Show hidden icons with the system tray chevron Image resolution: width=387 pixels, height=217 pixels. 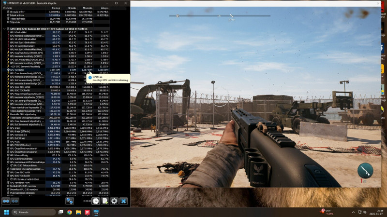point(353,212)
